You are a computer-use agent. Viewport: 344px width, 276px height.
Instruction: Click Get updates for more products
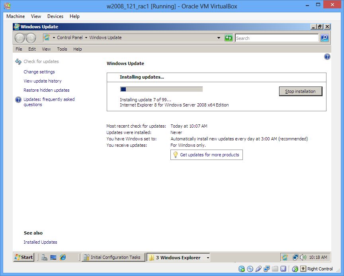pyautogui.click(x=209, y=155)
